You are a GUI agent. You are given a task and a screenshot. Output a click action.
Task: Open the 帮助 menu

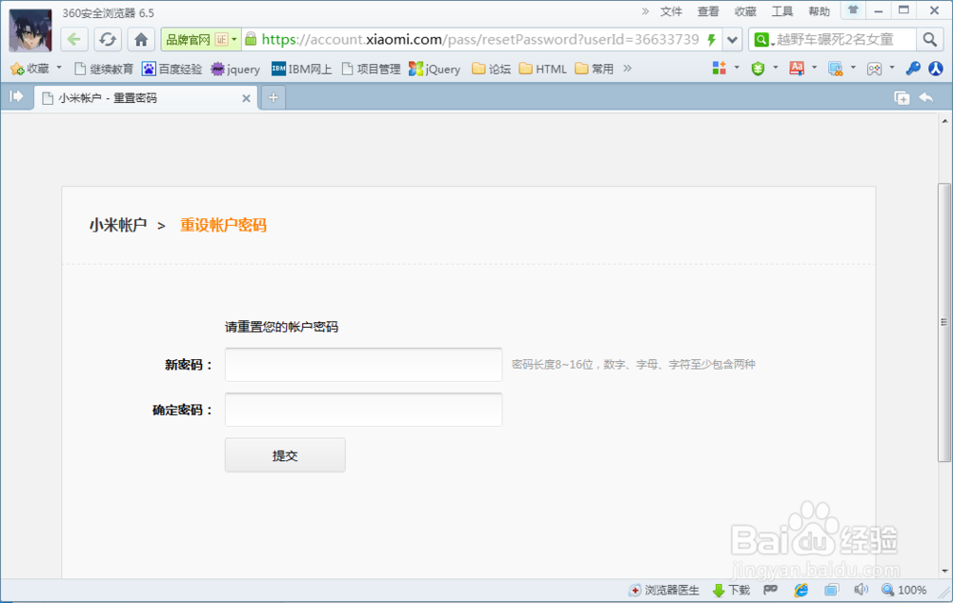point(820,11)
